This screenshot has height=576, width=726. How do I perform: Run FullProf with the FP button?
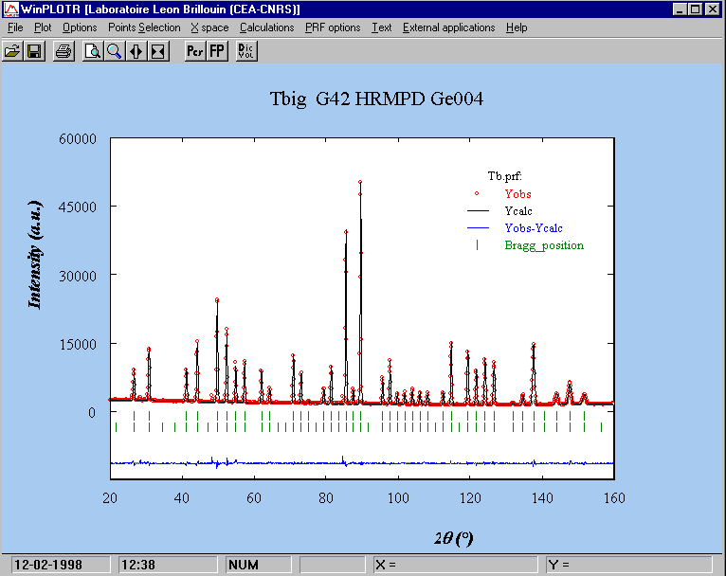[217, 51]
